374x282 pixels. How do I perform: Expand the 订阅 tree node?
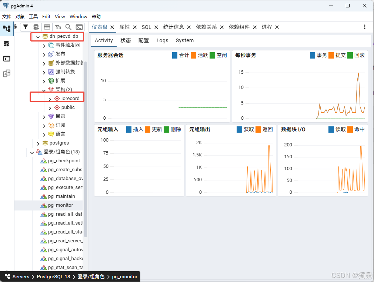coord(44,126)
